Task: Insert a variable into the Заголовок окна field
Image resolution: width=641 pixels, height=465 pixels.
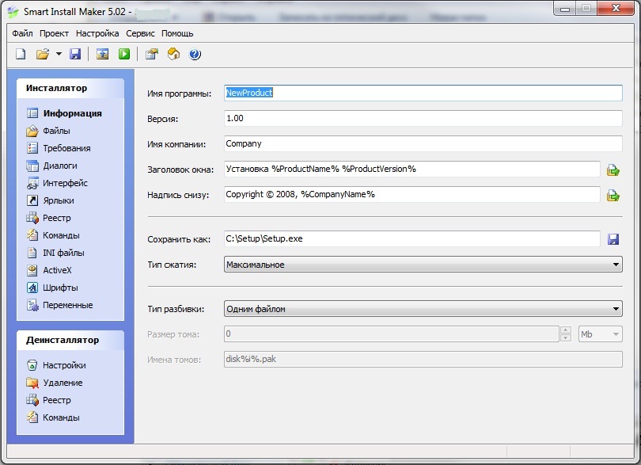Action: tap(613, 170)
